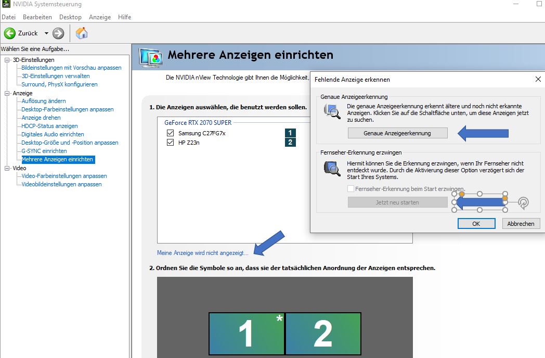Select the Video category label
Screen dimensions: 545x358
19,168
